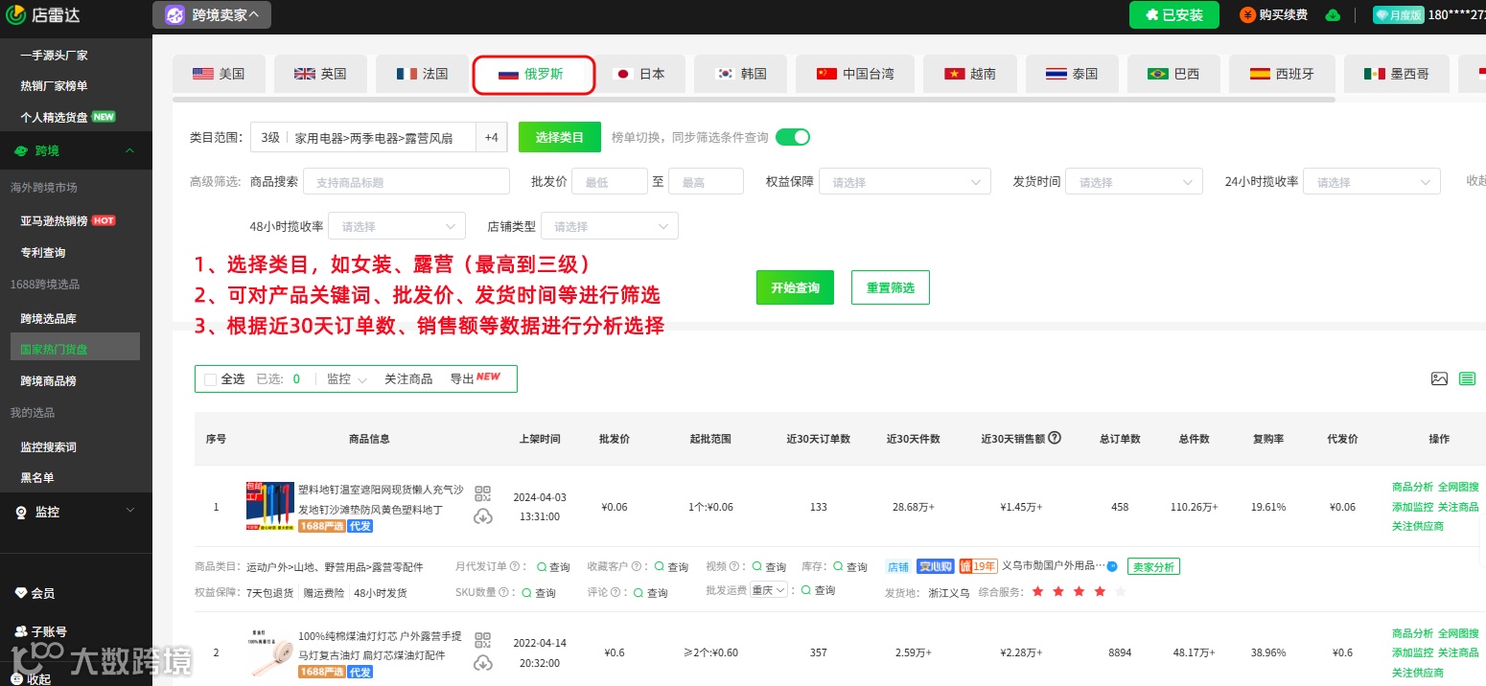Select the 法国 country tab
This screenshot has height=686, width=1486.
point(422,74)
